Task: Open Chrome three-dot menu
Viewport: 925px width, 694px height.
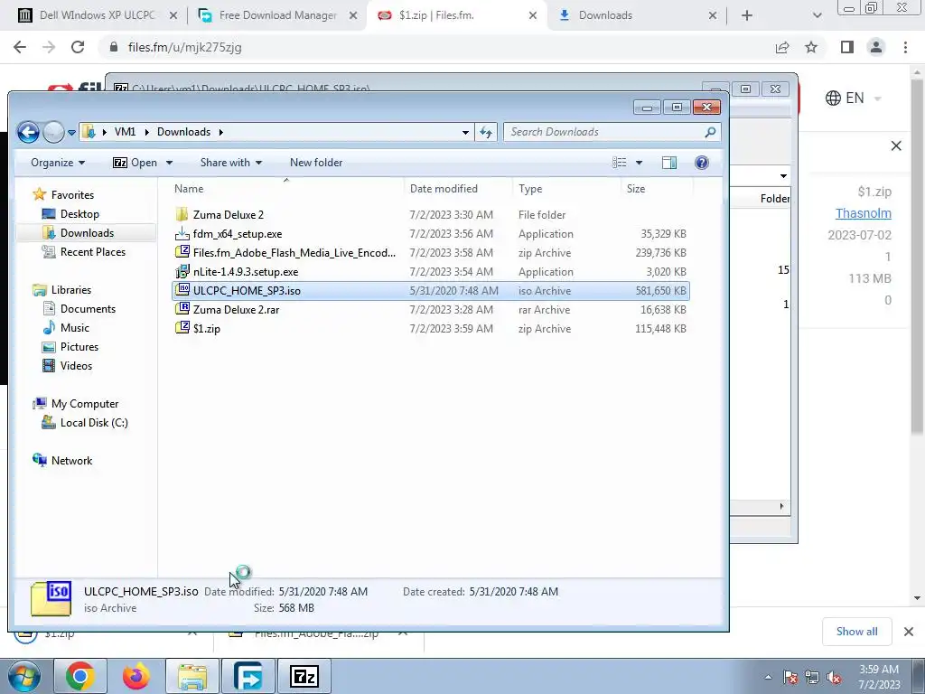Action: [905, 47]
